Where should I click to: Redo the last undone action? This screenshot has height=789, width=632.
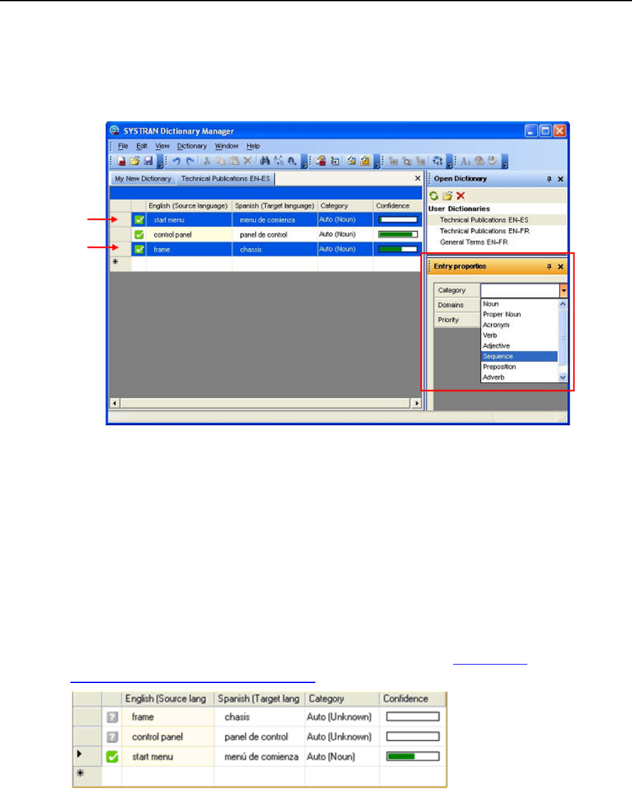point(190,161)
